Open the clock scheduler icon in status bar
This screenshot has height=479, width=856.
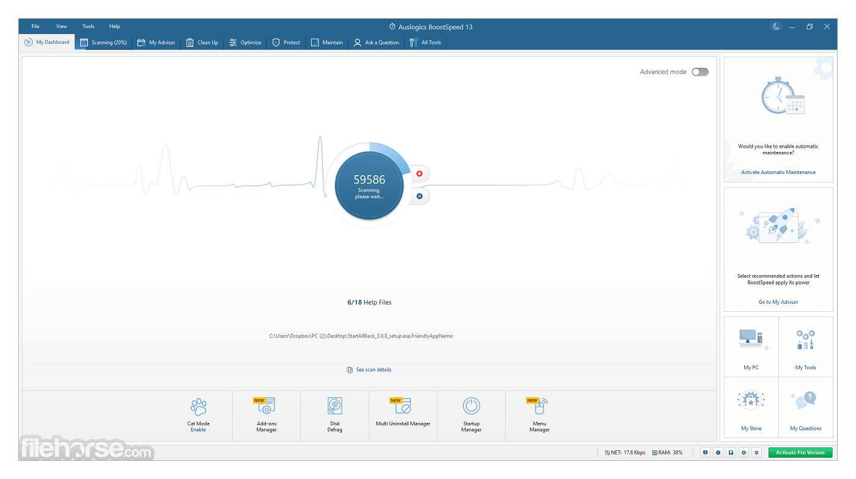point(718,453)
